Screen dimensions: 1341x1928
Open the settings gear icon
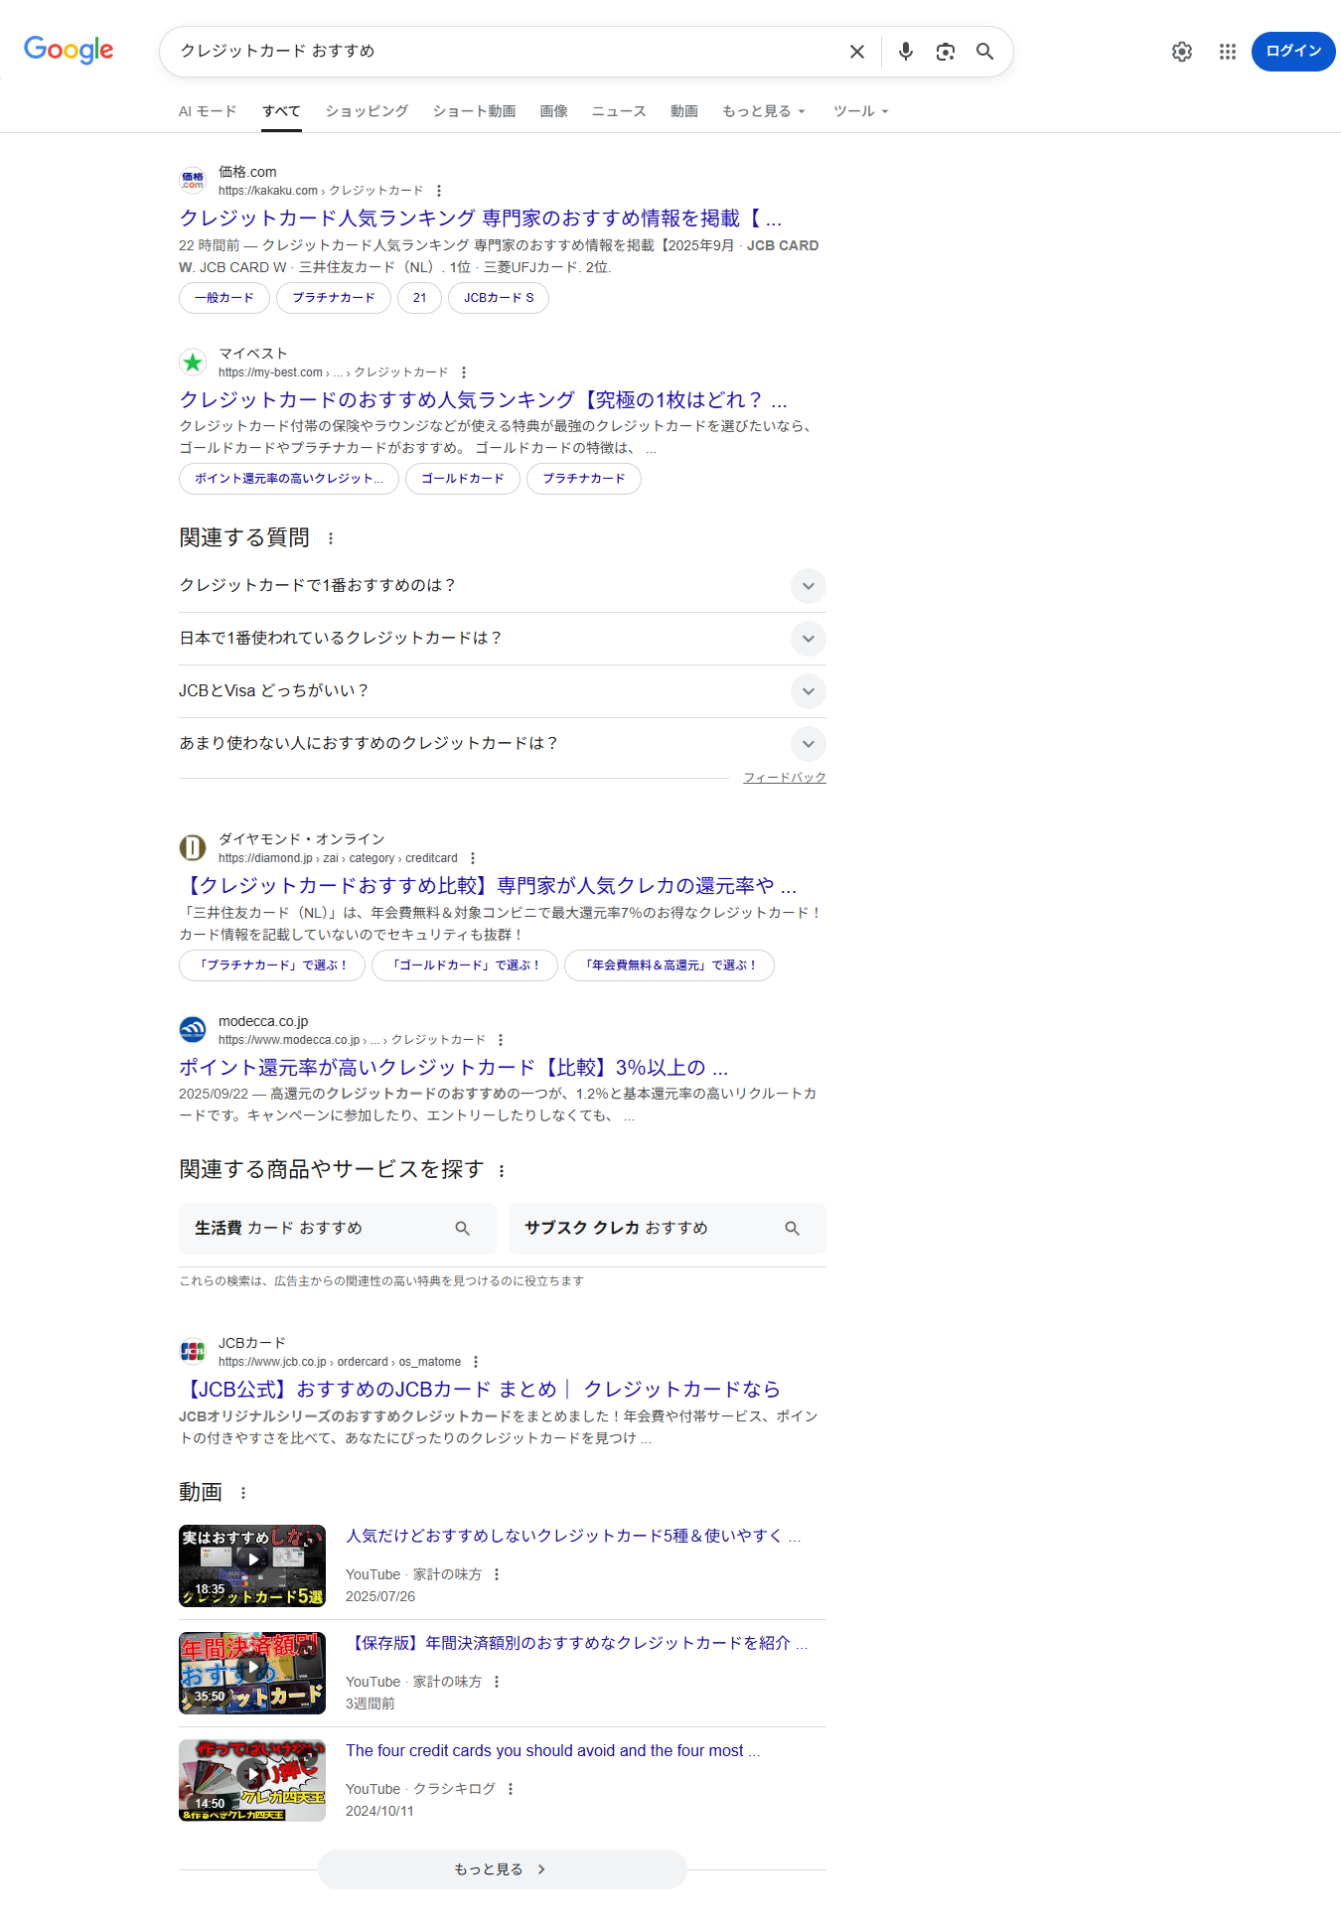point(1181,52)
